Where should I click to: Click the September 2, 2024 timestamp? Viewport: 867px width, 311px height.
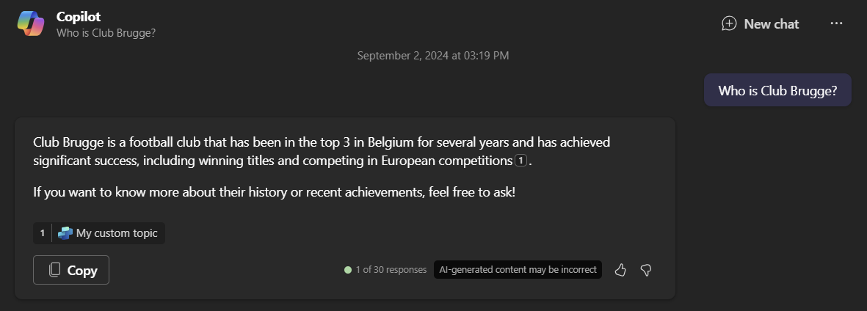click(x=433, y=56)
